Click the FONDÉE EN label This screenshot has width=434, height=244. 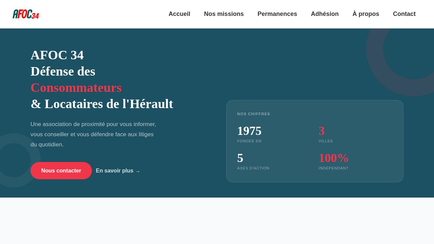click(249, 141)
